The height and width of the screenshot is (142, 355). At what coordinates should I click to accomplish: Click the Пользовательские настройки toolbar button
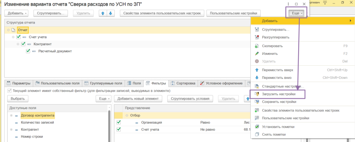click(x=234, y=13)
